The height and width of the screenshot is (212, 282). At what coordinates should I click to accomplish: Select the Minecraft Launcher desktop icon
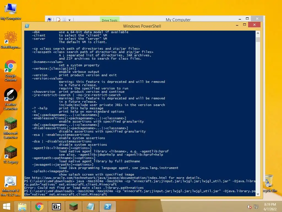pos(11,128)
